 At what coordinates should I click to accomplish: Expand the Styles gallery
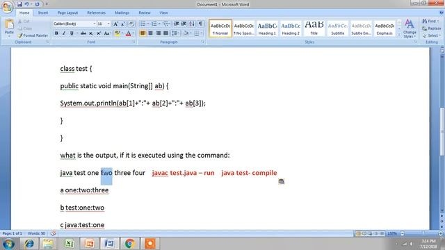coord(399,35)
